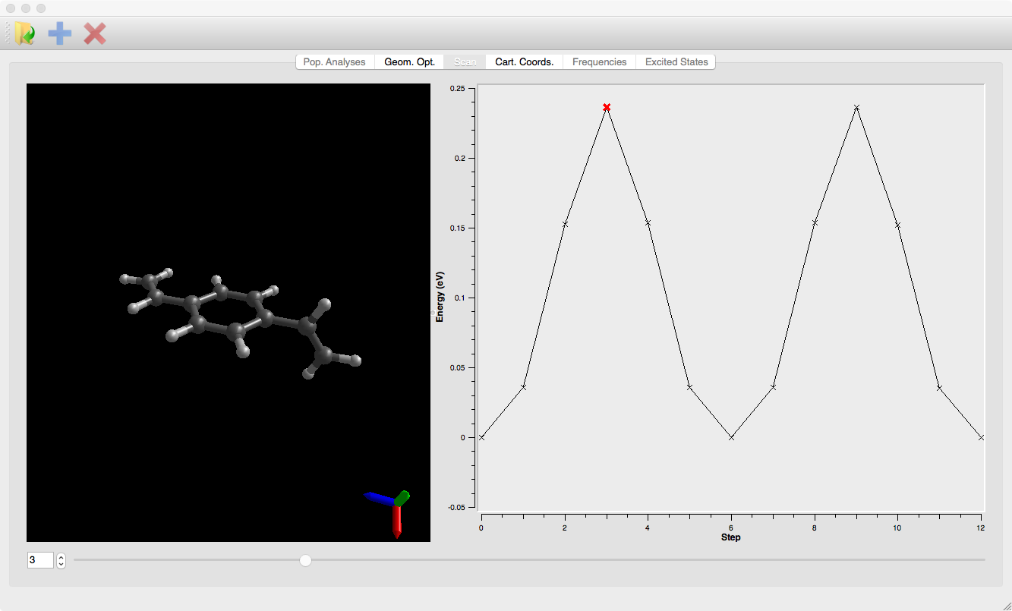Click the open file folder icon
1012x611 pixels.
click(25, 33)
